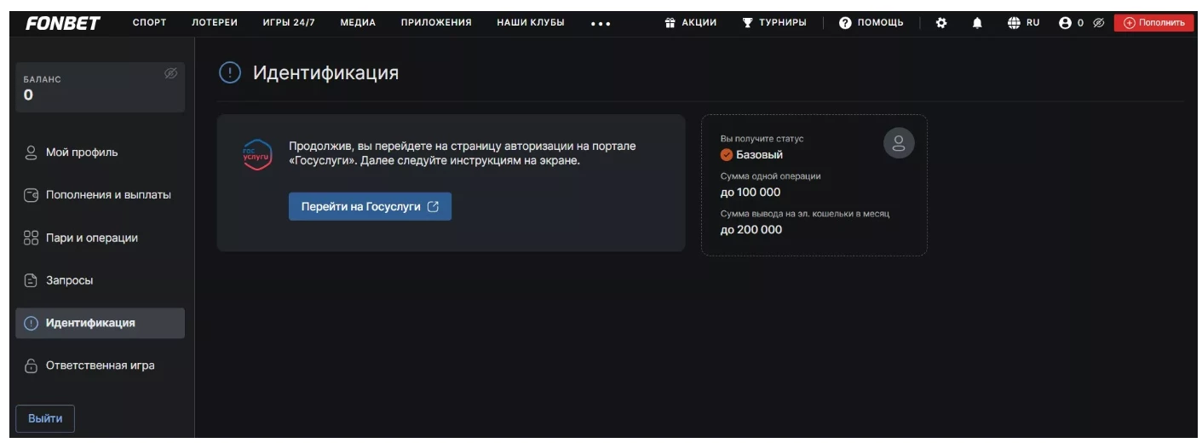This screenshot has width=1202, height=443.
Task: Open notifications bell icon
Action: click(x=977, y=23)
